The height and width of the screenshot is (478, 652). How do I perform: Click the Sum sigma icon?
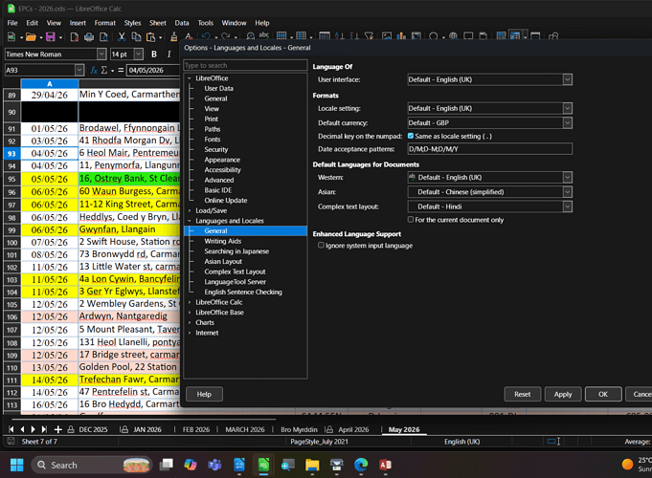tap(104, 70)
